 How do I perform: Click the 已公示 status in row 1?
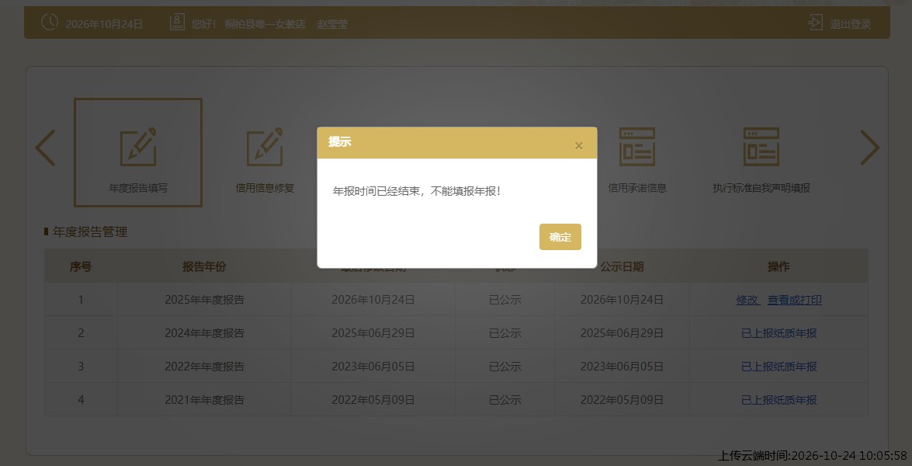tap(505, 301)
